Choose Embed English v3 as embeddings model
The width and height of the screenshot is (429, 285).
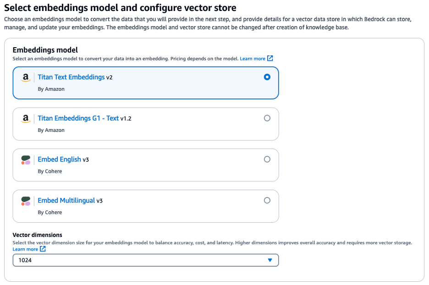(267, 159)
